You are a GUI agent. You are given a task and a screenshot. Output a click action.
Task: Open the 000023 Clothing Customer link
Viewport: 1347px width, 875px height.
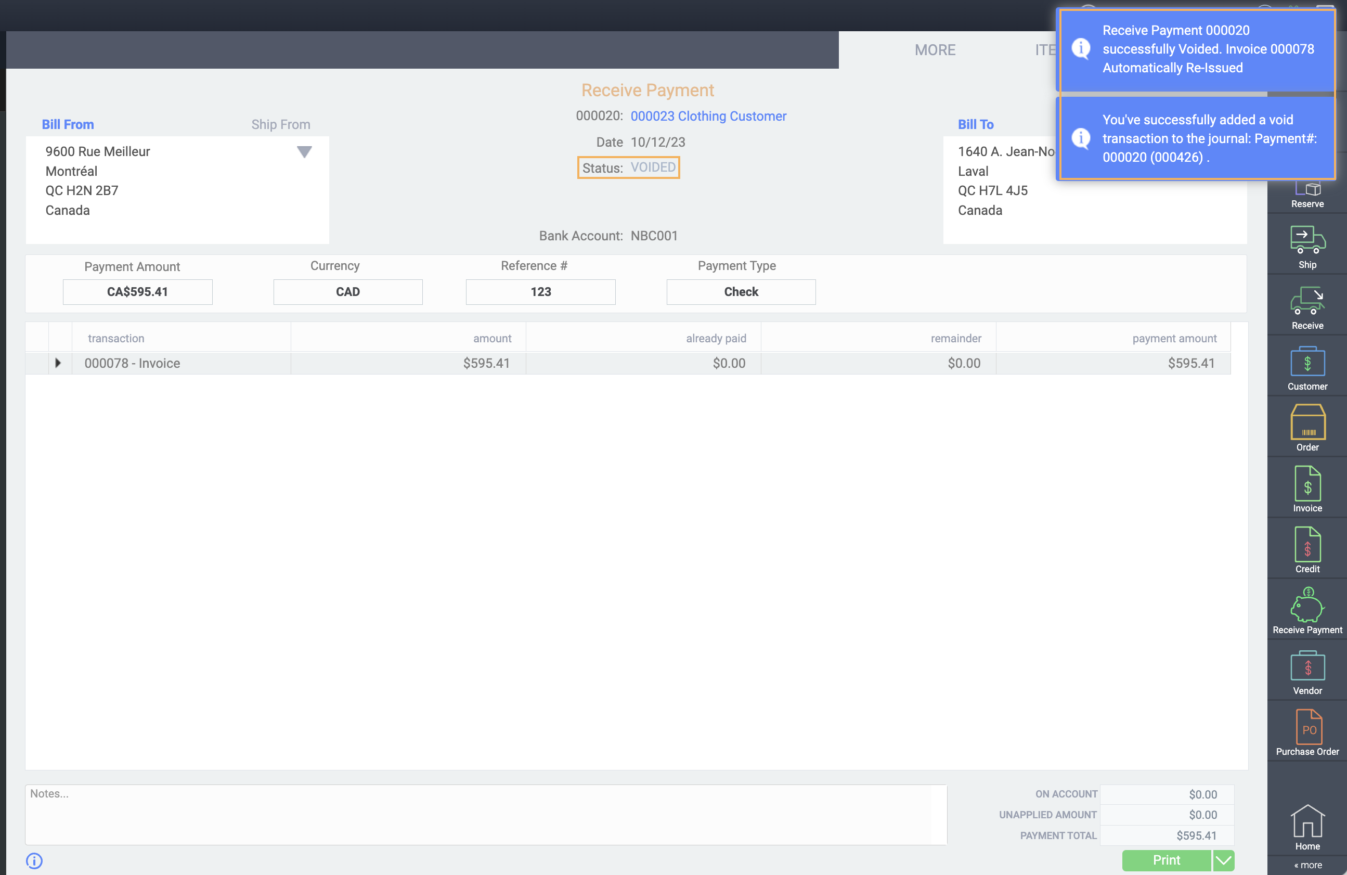point(708,116)
